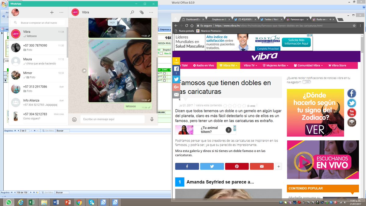Open Skype from the Windows taskbar
Screen dimensions: 366x206
[x=91, y=202]
